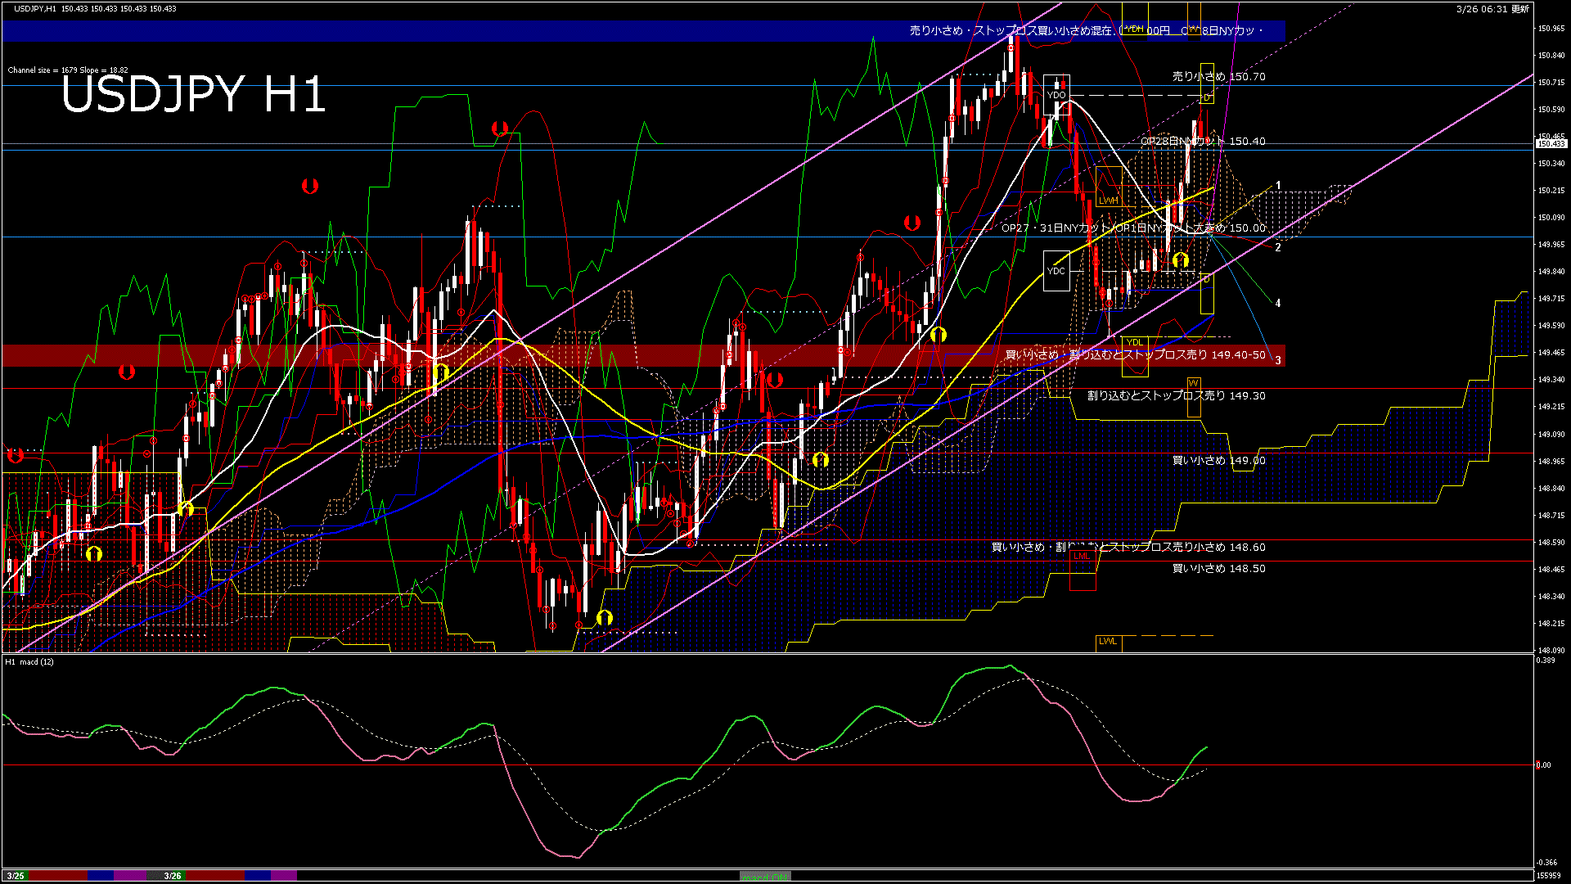Toggle the macd ON button

click(765, 877)
